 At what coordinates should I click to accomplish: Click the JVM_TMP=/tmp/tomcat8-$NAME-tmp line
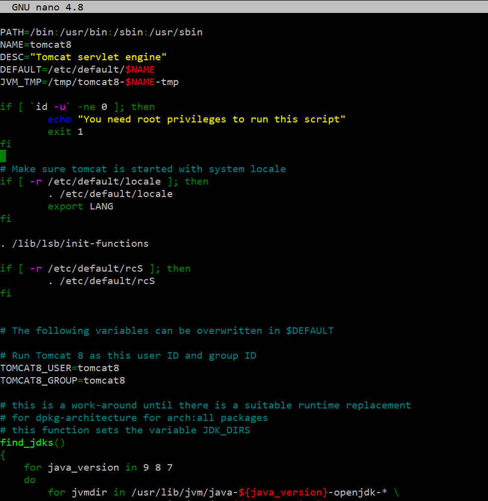(x=89, y=82)
